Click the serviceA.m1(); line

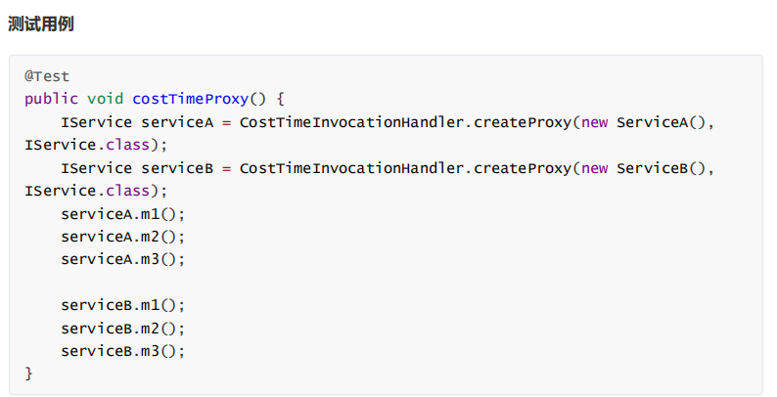[x=122, y=214]
